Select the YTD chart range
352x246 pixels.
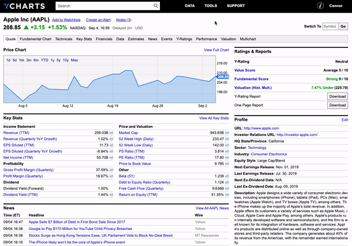(x=44, y=60)
